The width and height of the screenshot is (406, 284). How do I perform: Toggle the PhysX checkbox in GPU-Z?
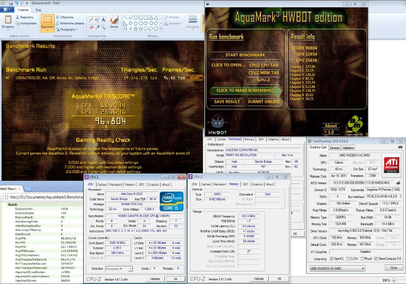coord(362,259)
